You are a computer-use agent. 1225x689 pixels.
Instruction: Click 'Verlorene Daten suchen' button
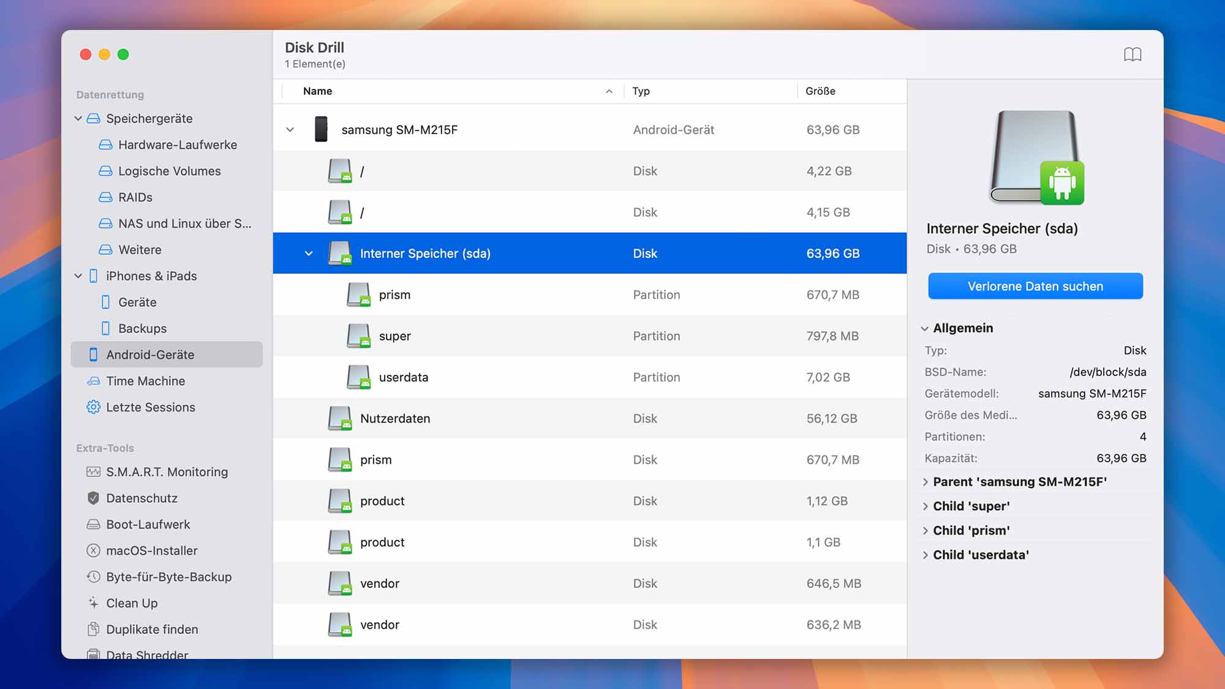pyautogui.click(x=1035, y=285)
